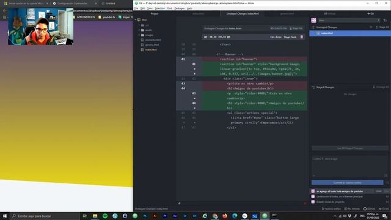
Task: Switch to the GitHub panel tab
Action: [x=330, y=13]
